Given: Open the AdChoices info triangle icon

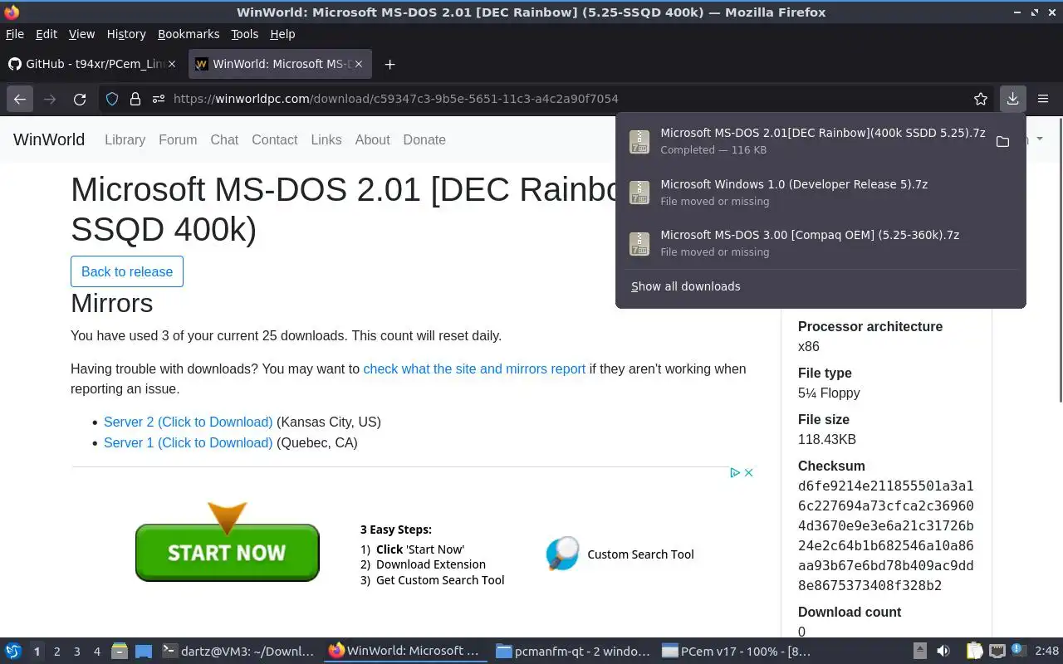Looking at the screenshot, I should coord(735,472).
